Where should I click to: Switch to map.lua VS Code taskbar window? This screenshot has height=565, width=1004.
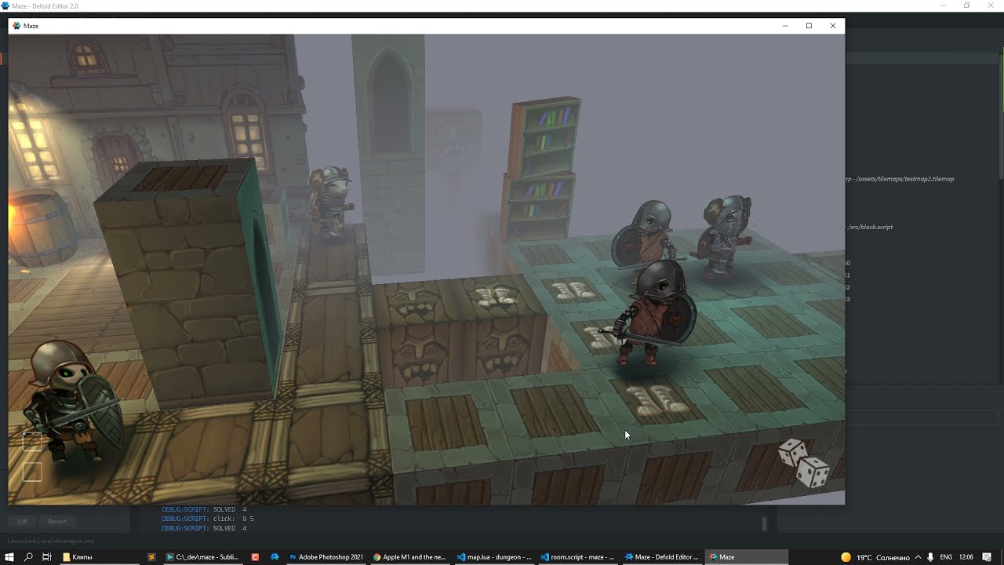click(x=493, y=557)
